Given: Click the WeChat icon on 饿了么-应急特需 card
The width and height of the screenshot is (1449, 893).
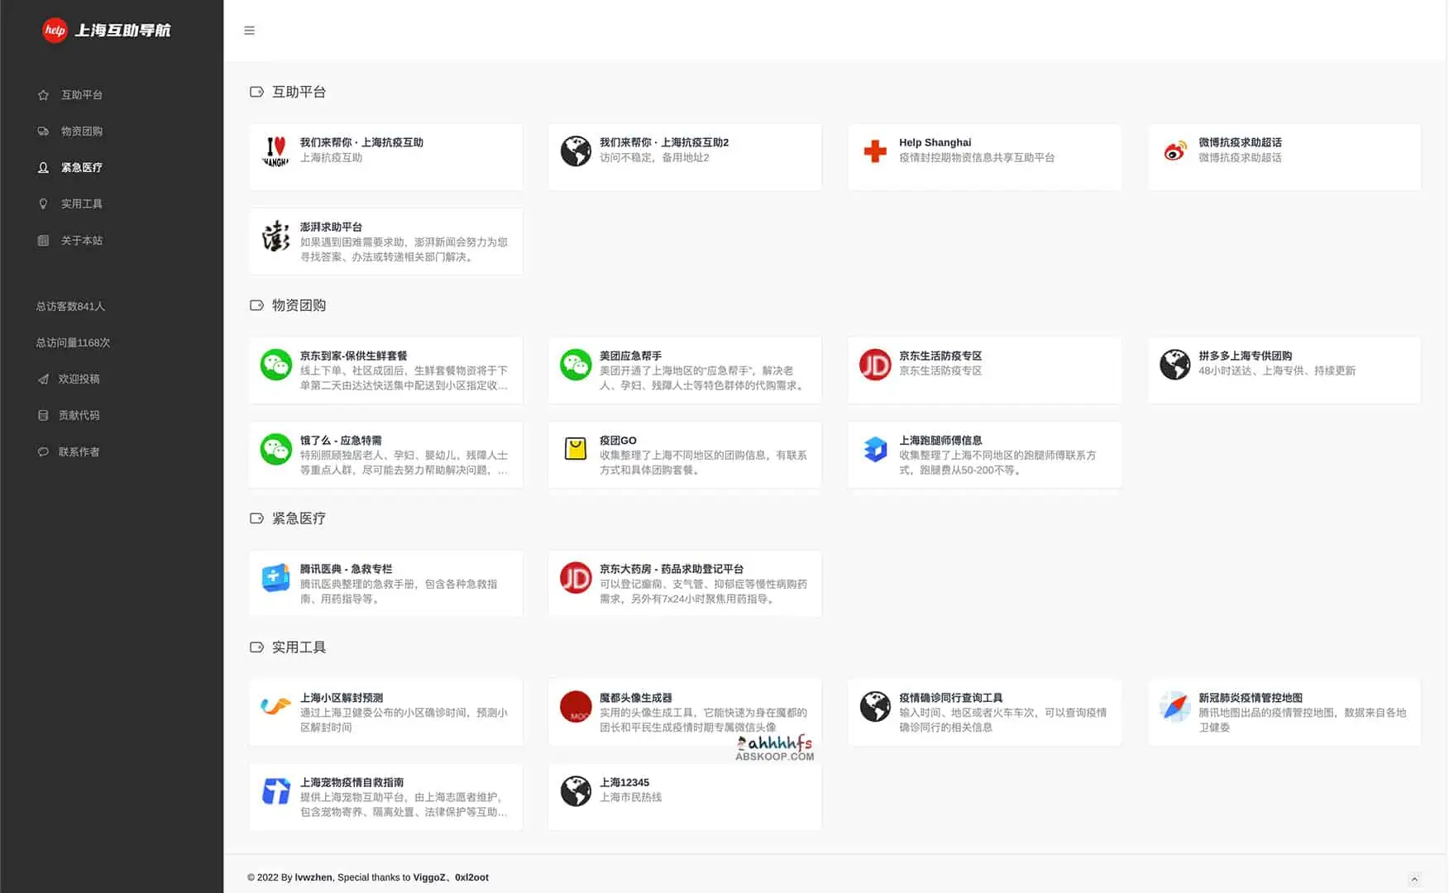Looking at the screenshot, I should click(x=275, y=454).
